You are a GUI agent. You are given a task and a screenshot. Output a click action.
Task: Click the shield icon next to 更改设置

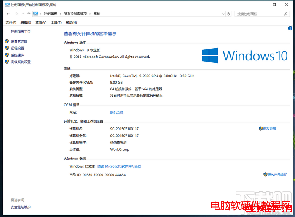pos(261,129)
